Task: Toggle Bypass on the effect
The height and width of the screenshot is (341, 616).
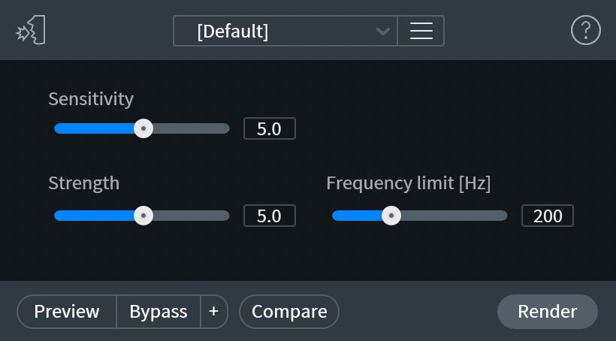Action: click(159, 312)
